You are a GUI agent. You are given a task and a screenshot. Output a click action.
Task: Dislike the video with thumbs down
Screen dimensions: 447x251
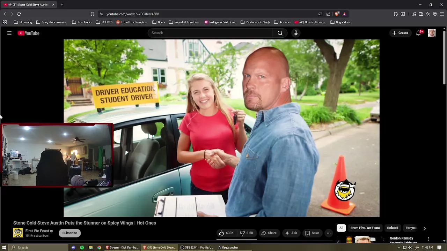coord(247,233)
